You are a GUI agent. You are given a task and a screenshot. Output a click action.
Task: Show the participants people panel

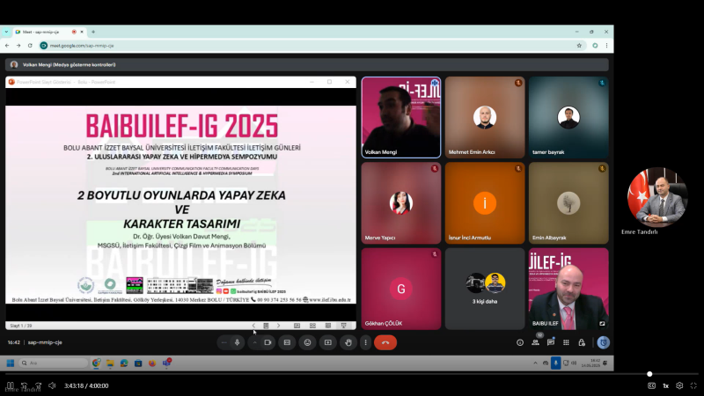[x=536, y=342]
